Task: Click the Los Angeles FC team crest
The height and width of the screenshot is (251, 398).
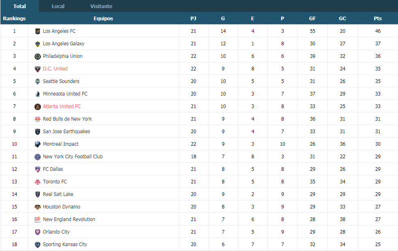Action: tap(38, 31)
